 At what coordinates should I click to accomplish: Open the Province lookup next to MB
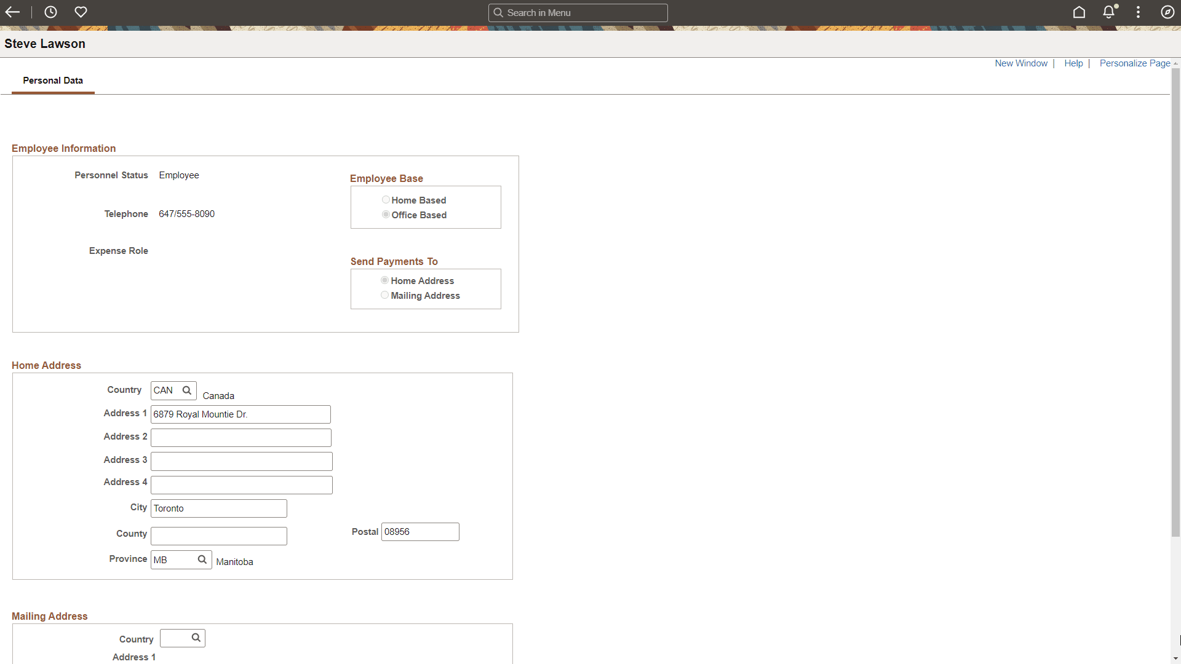(x=202, y=559)
